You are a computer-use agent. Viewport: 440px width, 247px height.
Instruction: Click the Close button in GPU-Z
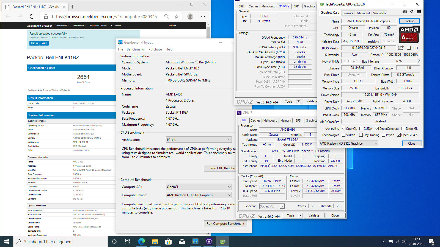[x=412, y=144]
